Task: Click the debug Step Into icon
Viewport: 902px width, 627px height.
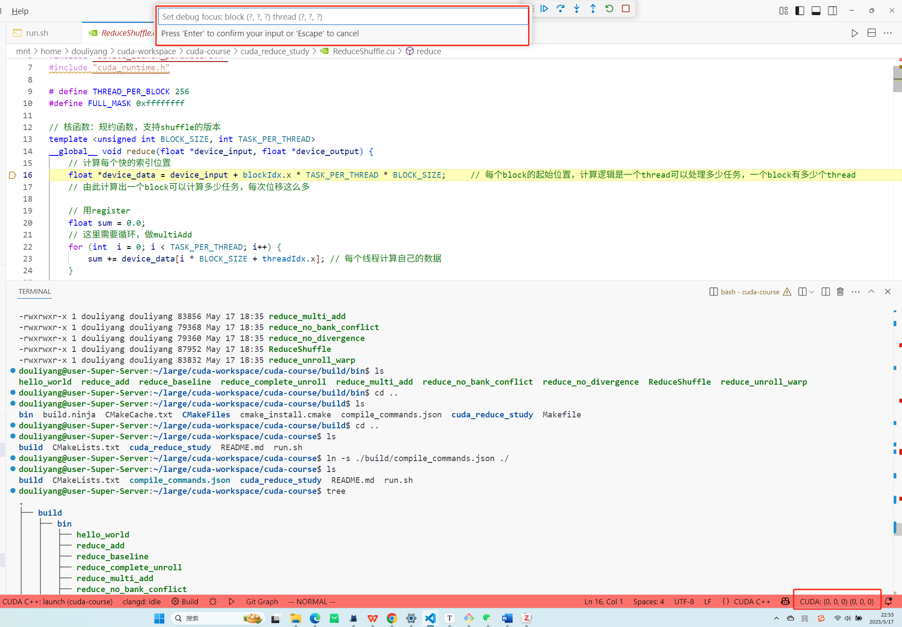Action: pos(577,9)
